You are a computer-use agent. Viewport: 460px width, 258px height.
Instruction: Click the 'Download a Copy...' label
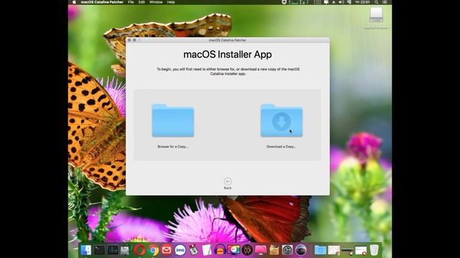[x=281, y=146]
